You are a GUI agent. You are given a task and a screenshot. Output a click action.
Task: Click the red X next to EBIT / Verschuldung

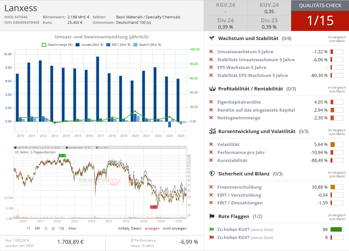click(211, 195)
